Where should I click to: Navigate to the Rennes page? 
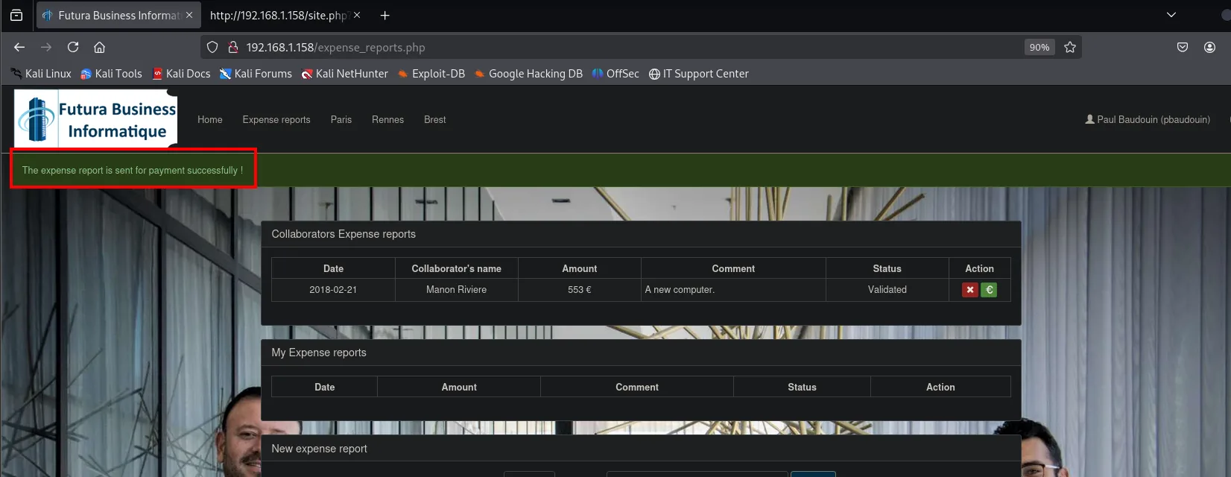click(x=388, y=120)
